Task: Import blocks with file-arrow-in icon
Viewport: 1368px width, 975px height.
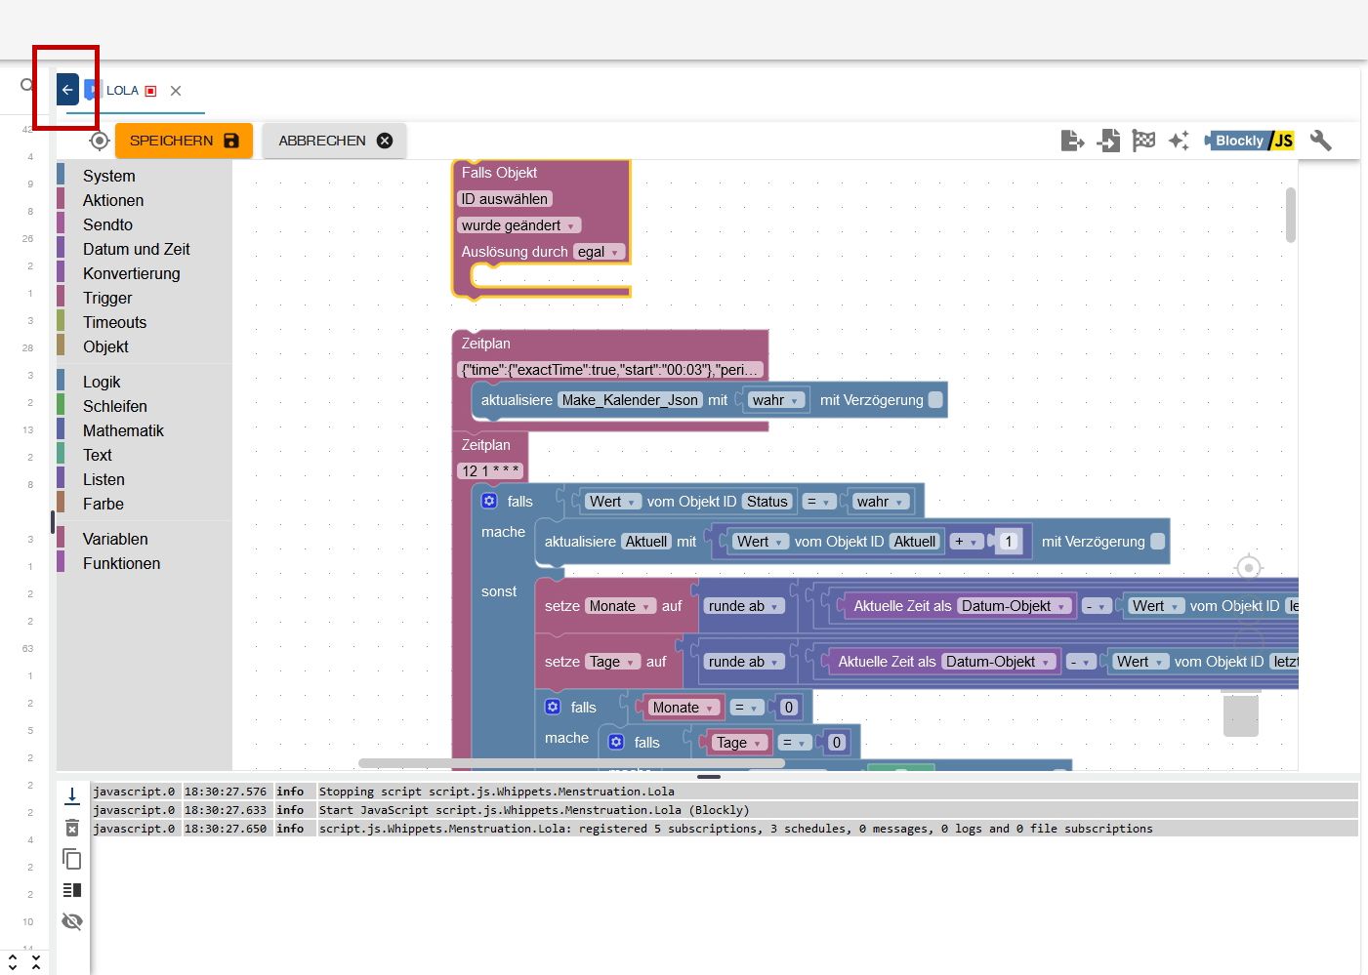Action: point(1108,141)
